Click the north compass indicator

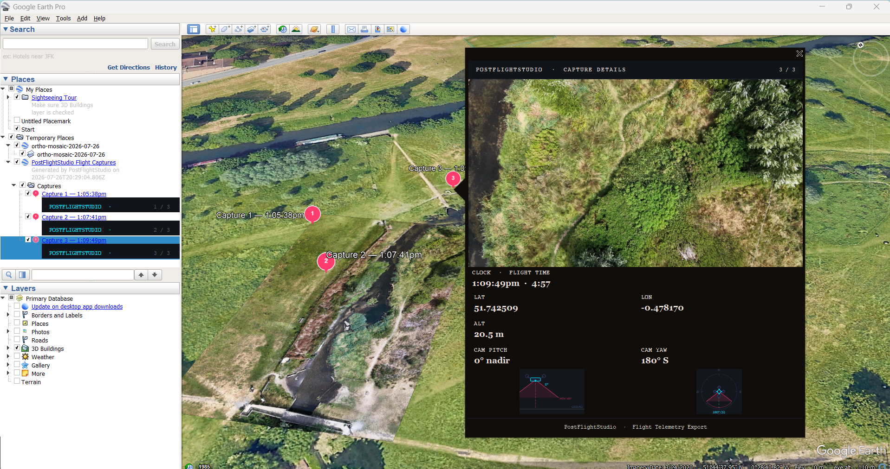coord(860,45)
